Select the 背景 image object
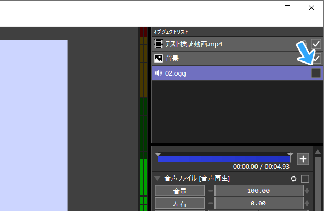Screen dimensions: 324x211 pyautogui.click(x=237, y=58)
